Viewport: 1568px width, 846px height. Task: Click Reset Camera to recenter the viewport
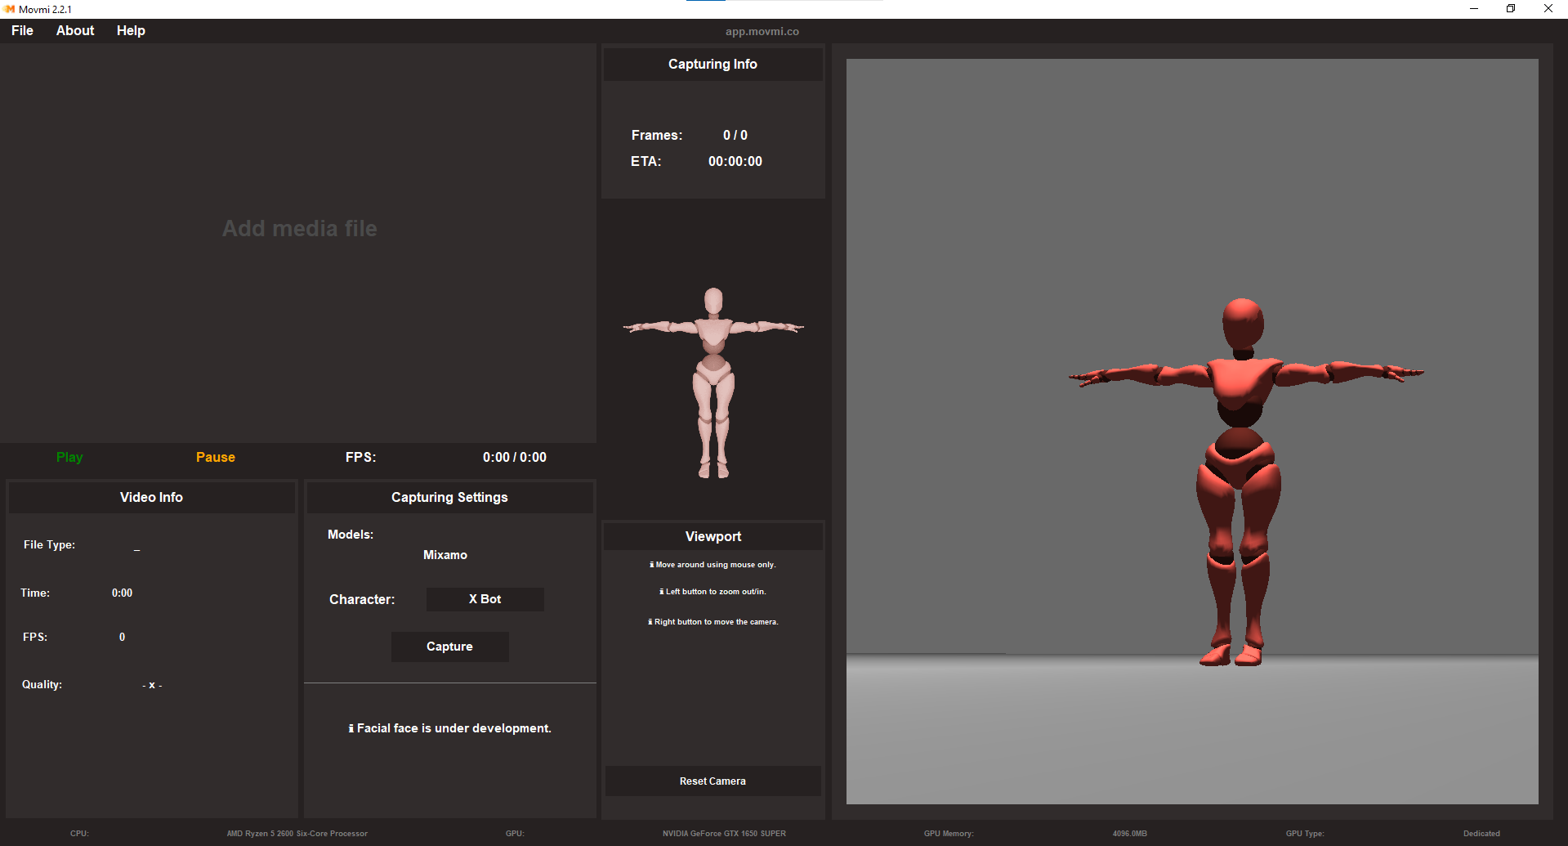coord(712,781)
